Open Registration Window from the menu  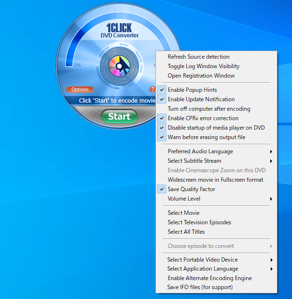tap(216, 76)
